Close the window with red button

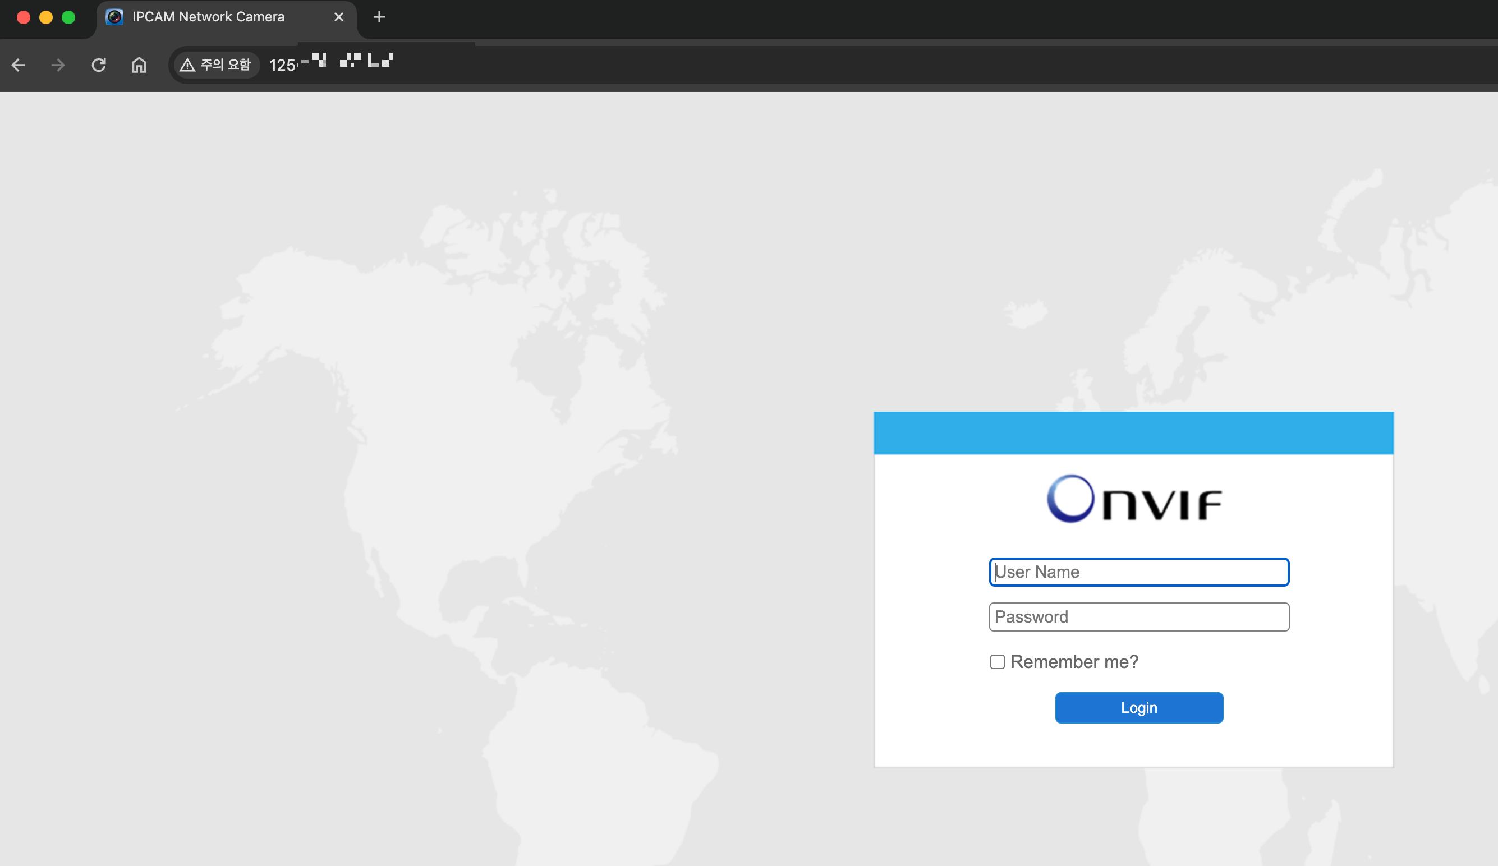tap(24, 17)
